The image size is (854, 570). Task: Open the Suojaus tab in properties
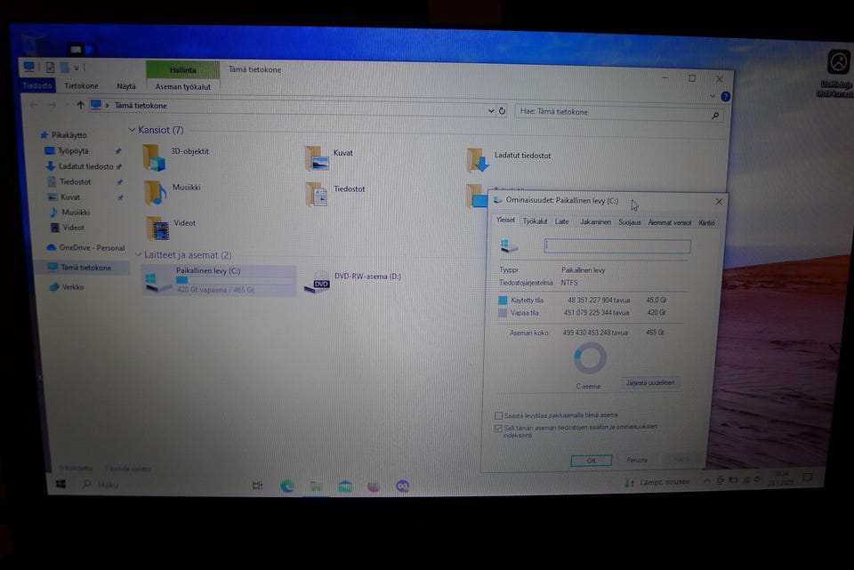point(630,222)
